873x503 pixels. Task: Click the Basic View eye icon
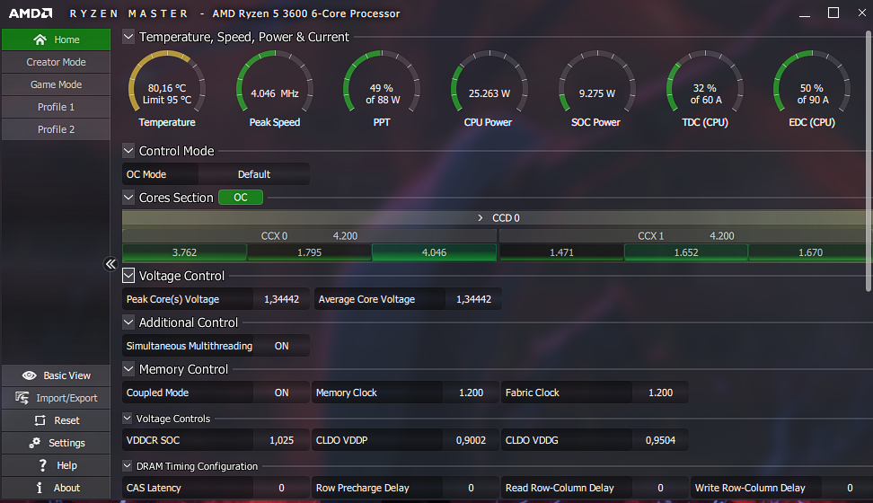[x=29, y=375]
